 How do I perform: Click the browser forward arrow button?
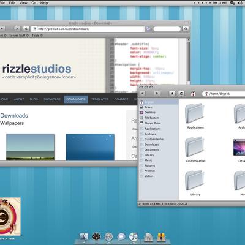[x=2, y=29]
